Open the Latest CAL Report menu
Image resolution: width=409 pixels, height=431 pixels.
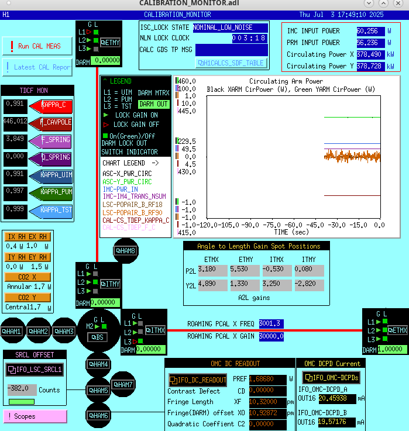[37, 67]
